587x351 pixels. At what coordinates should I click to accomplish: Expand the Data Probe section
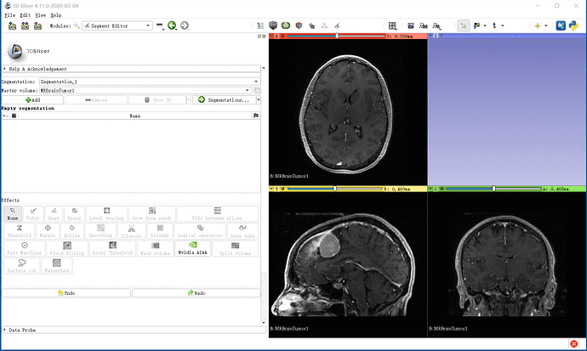tap(134, 330)
